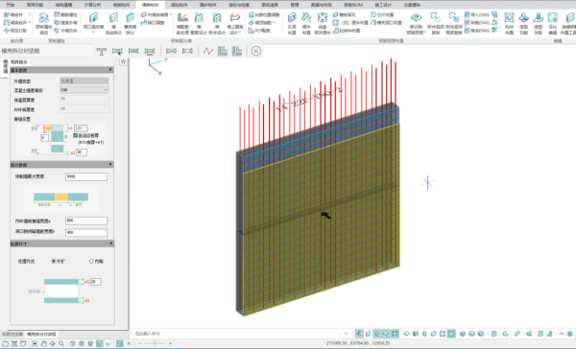Screen dimensions: 576x349
Task: Click the zigzag polyline toolbar icon
Action: tap(208, 52)
